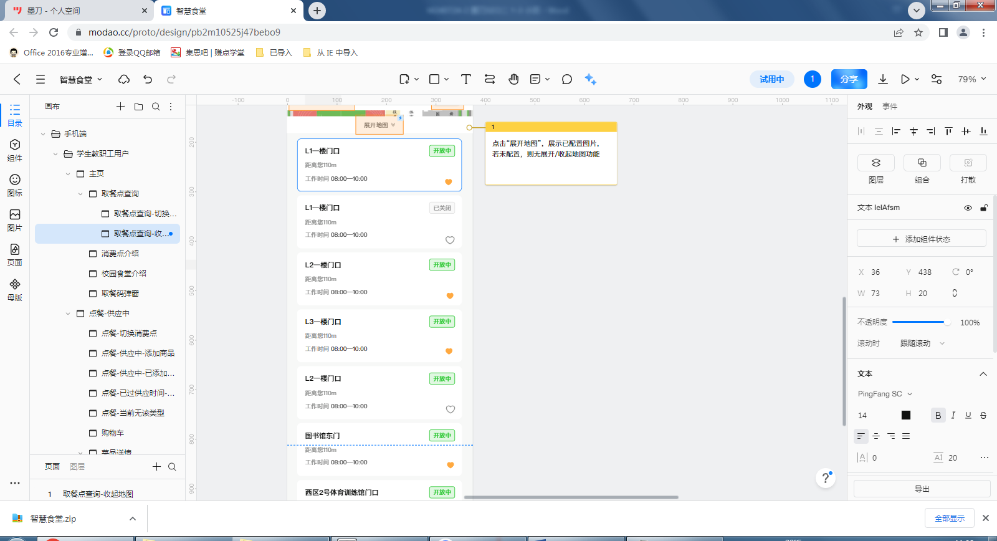Collapse the 文本 text properties section
This screenshot has height=541, width=997.
[983, 374]
